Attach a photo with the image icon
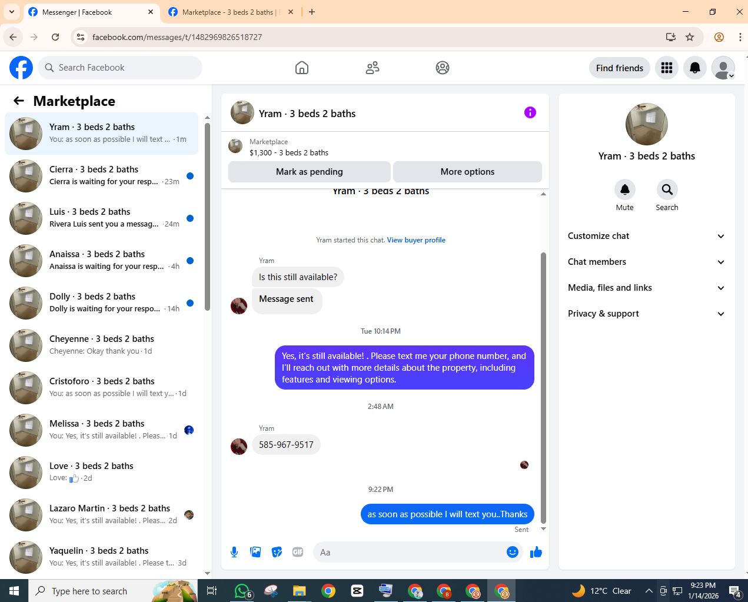Viewport: 748px width, 602px height. tap(255, 552)
